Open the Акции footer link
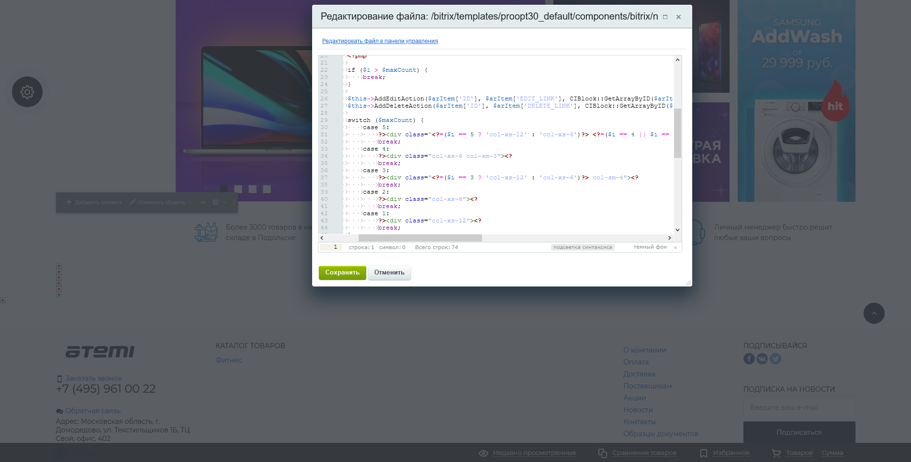911x462 pixels. tap(634, 398)
